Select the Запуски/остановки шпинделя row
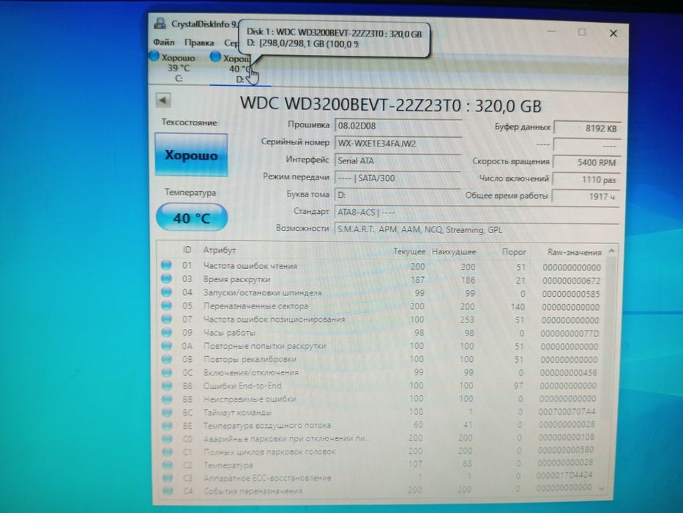The width and height of the screenshot is (683, 513). point(381,293)
